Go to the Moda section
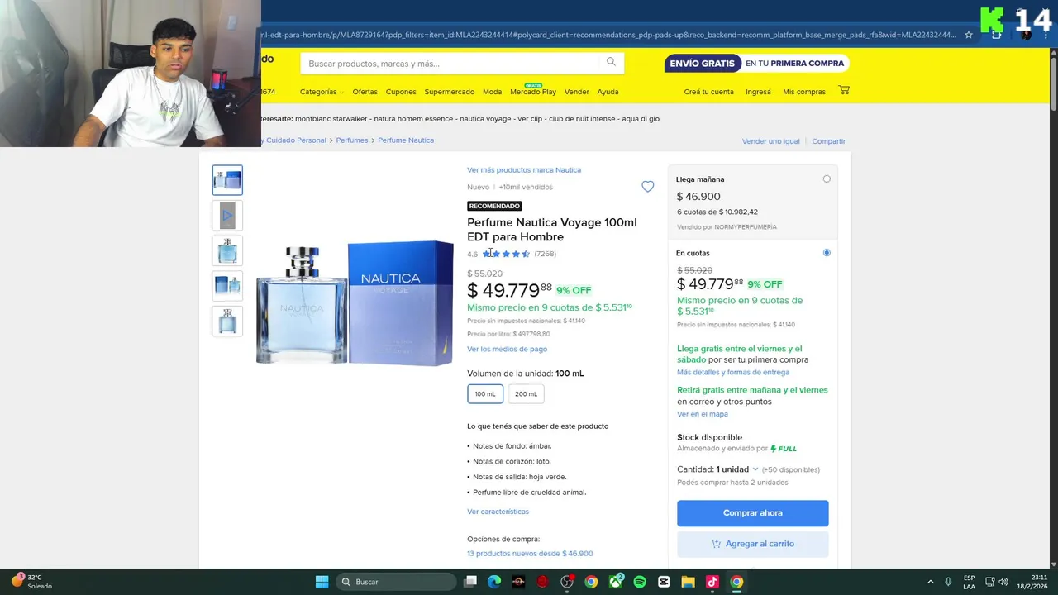This screenshot has height=595, width=1058. [x=492, y=92]
